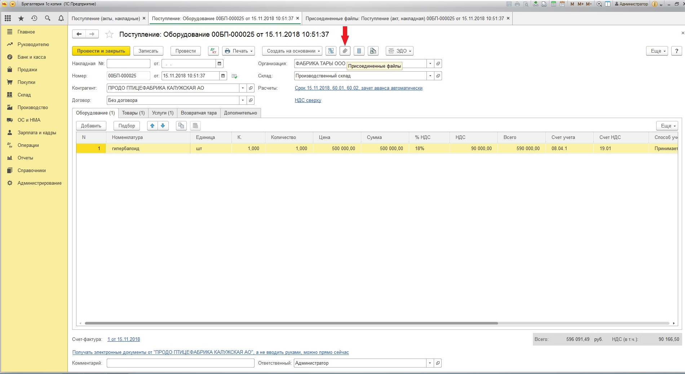Go forward with the right arrow button
The width and height of the screenshot is (685, 374).
pyautogui.click(x=92, y=34)
